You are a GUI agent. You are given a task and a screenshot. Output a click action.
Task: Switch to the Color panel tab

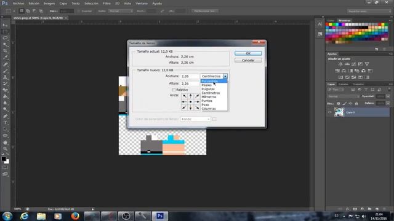331,20
